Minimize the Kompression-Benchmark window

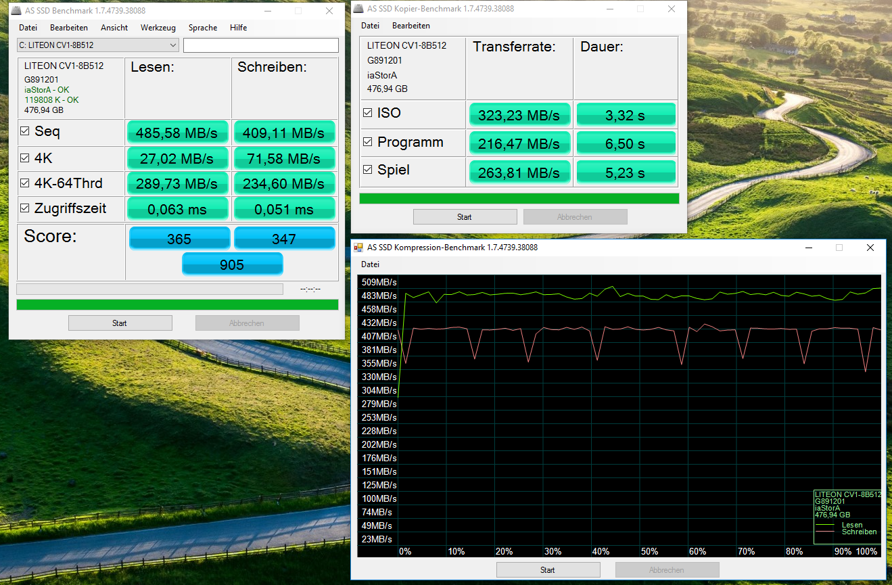click(x=808, y=248)
